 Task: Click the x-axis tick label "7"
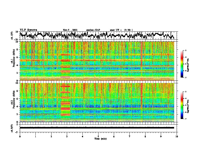130,136
